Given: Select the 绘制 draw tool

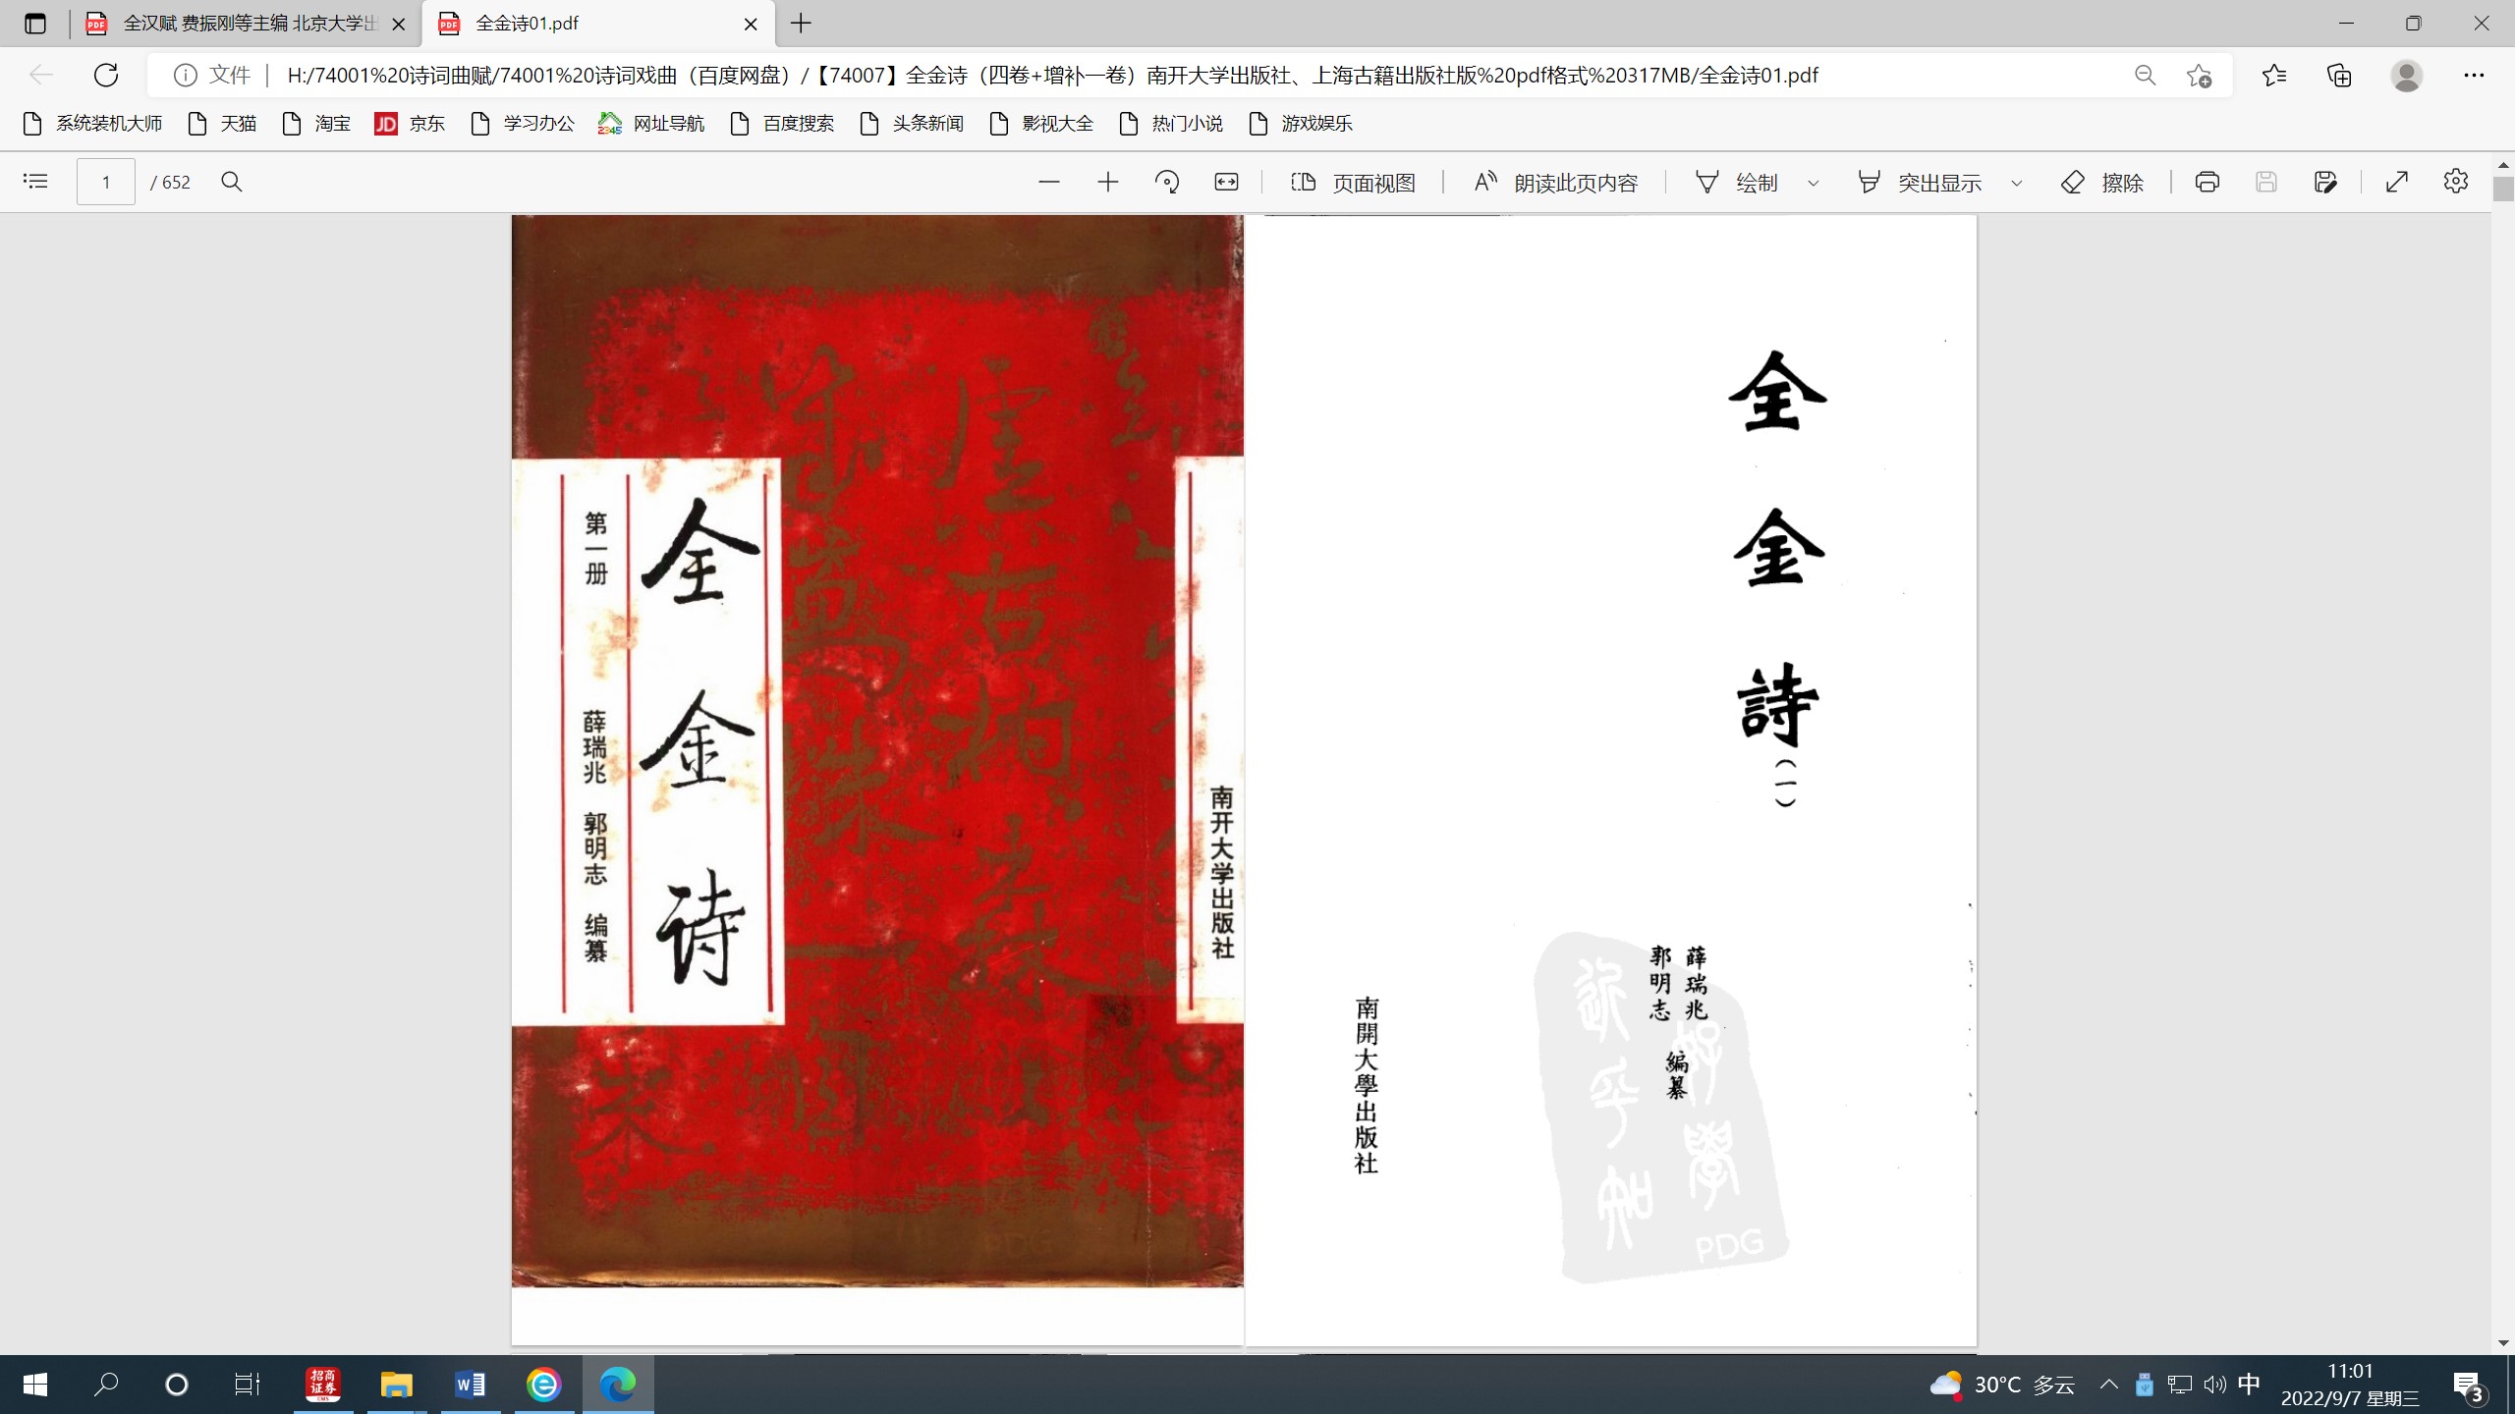Looking at the screenshot, I should pos(1737,183).
